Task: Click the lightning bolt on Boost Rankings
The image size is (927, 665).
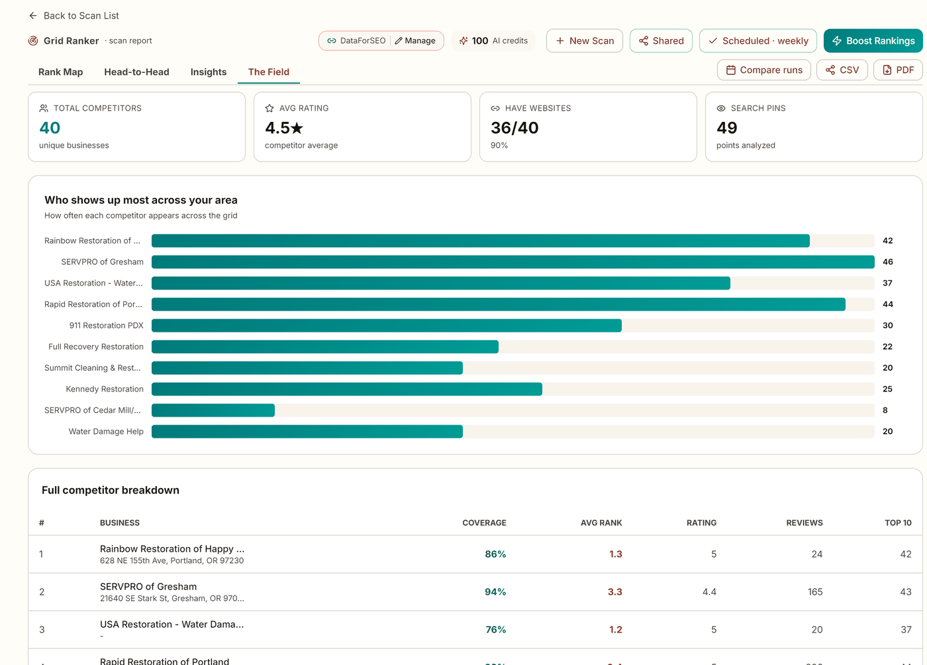Action: [837, 41]
